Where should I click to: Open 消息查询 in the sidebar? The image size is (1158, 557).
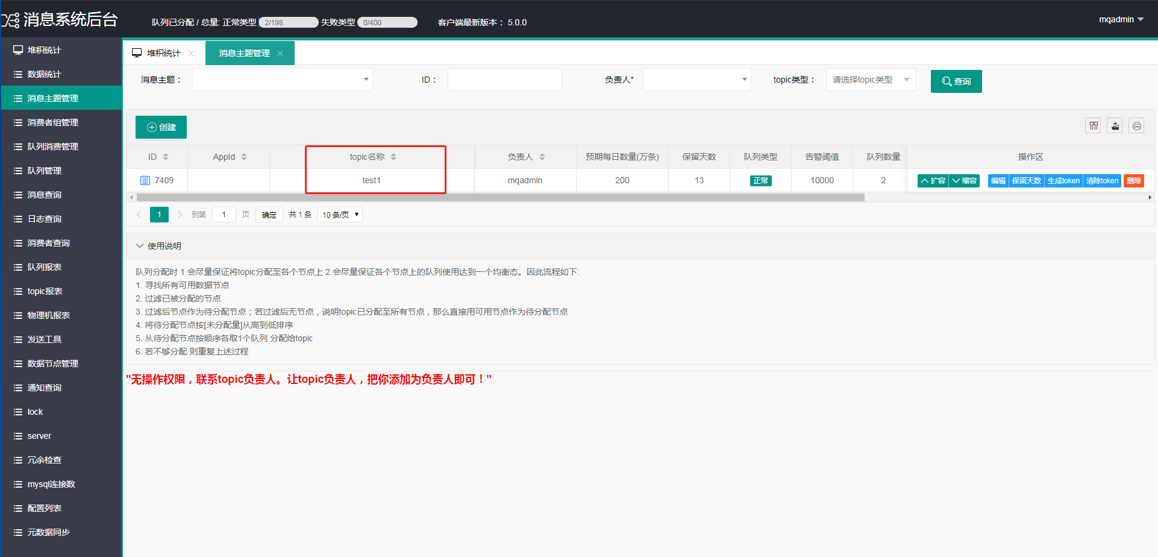coord(61,195)
